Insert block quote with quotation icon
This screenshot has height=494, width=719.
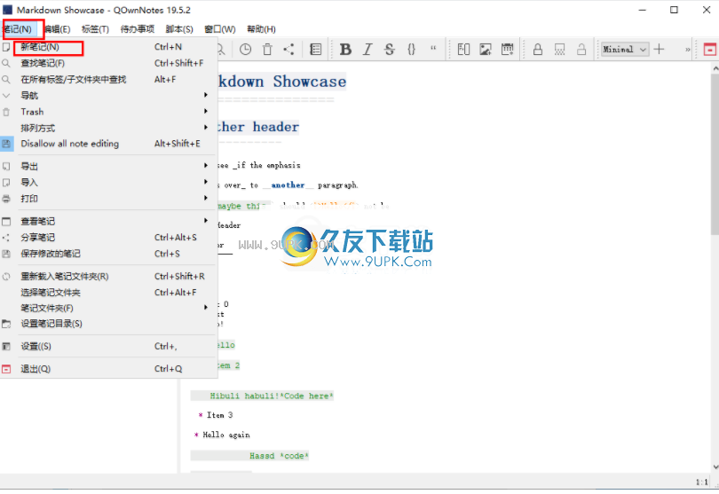click(433, 49)
